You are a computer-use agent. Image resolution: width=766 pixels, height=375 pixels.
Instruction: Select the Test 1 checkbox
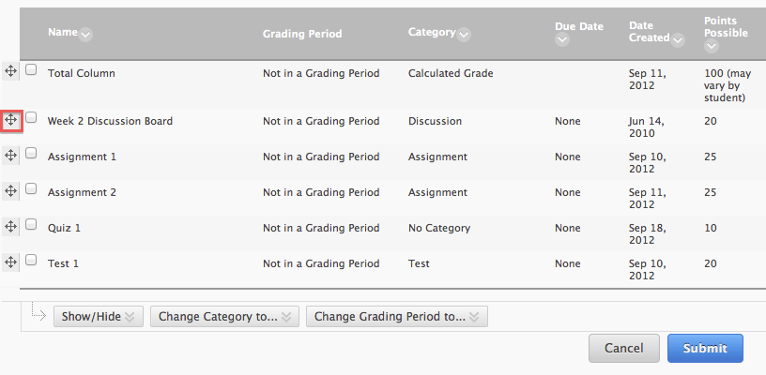(x=31, y=261)
